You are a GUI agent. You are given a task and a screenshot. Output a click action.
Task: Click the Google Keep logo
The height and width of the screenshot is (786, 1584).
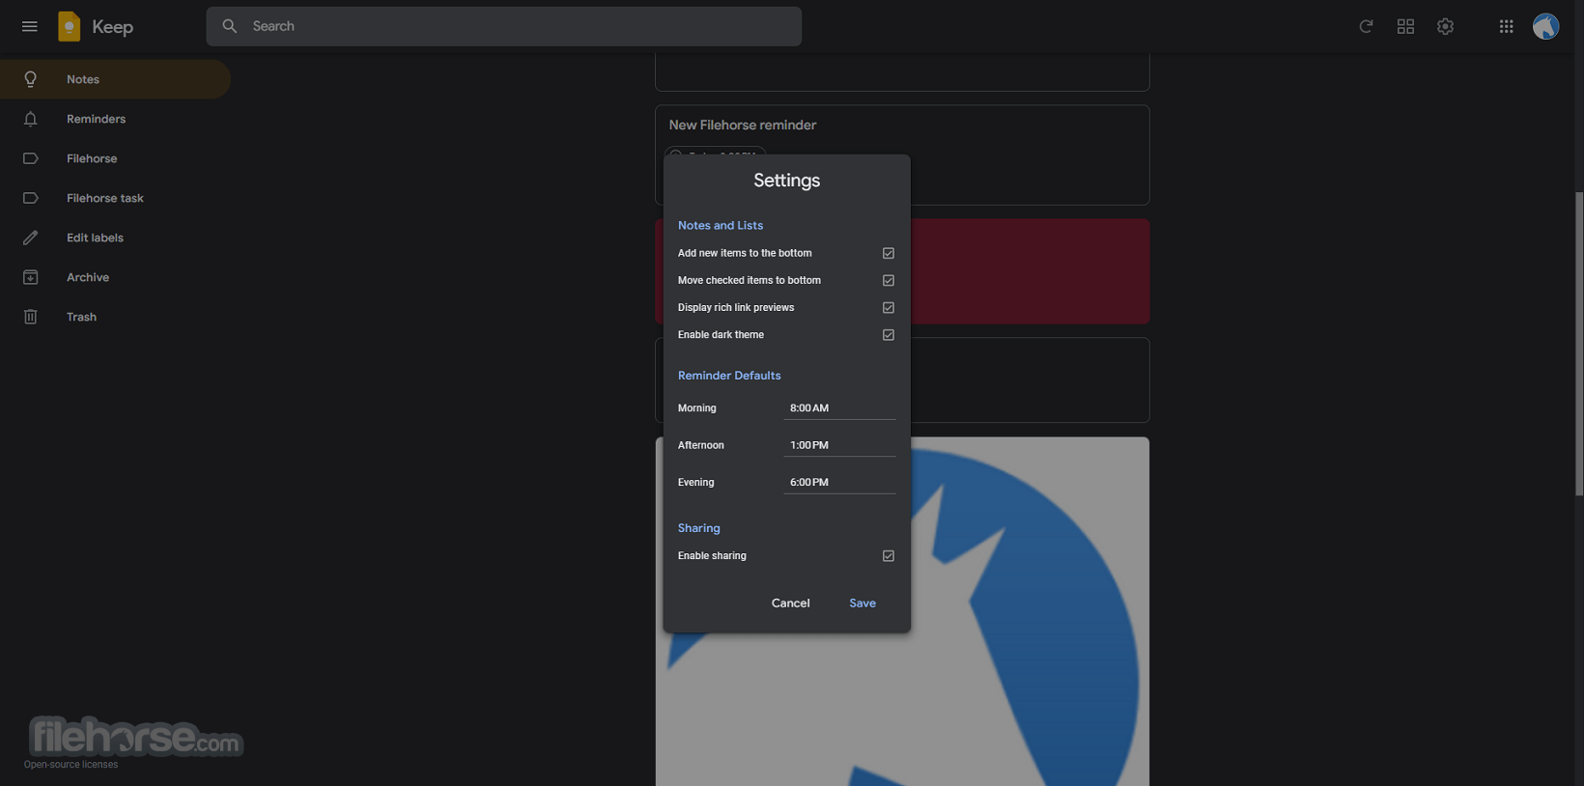pos(70,26)
